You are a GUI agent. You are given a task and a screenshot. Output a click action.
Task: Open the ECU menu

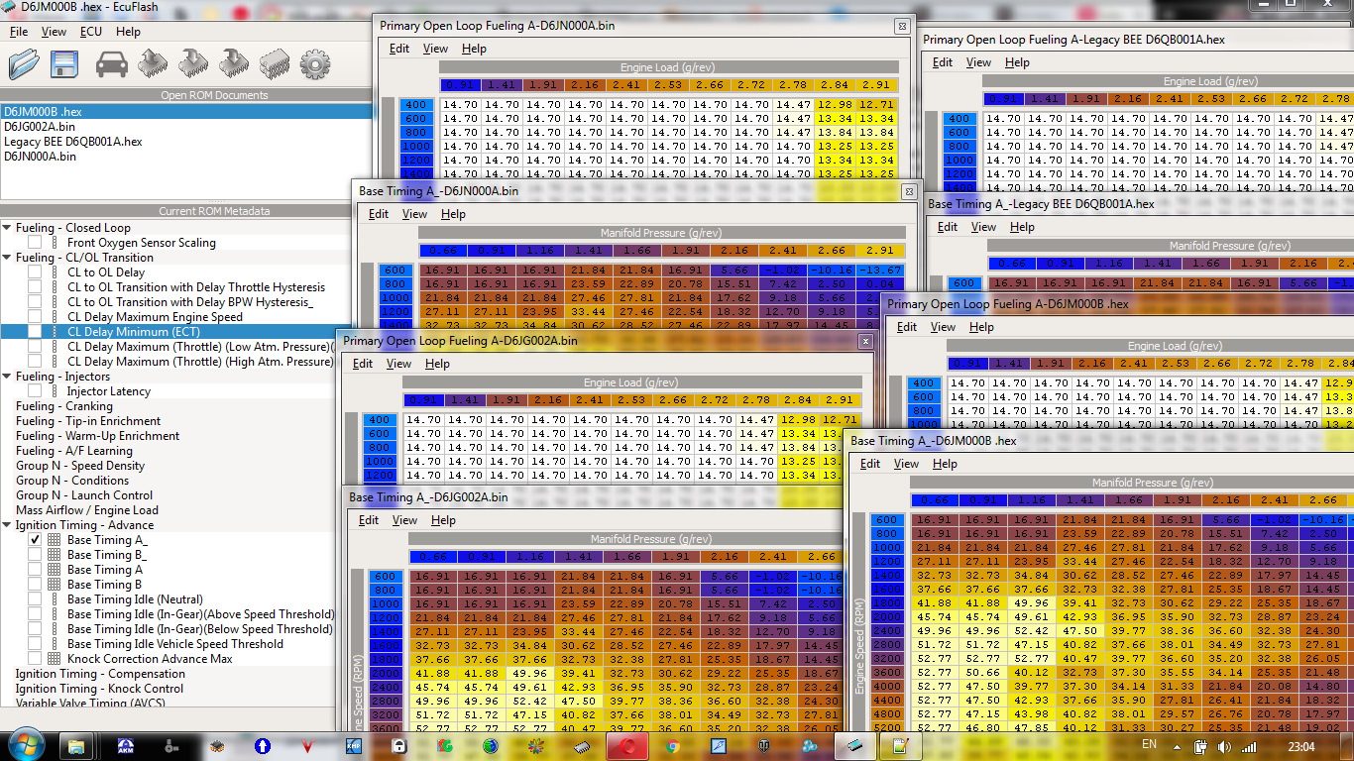click(x=91, y=32)
